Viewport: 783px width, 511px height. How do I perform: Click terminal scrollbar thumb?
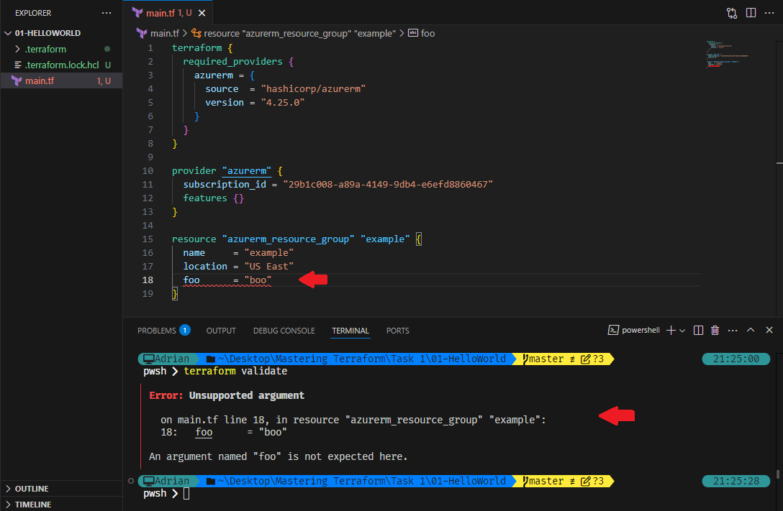(x=777, y=474)
